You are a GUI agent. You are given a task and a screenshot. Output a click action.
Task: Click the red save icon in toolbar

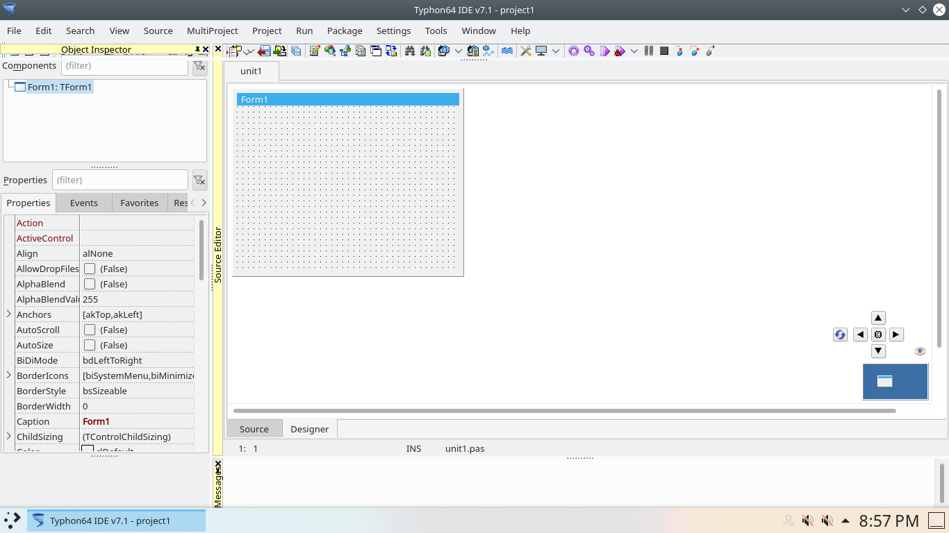264,51
